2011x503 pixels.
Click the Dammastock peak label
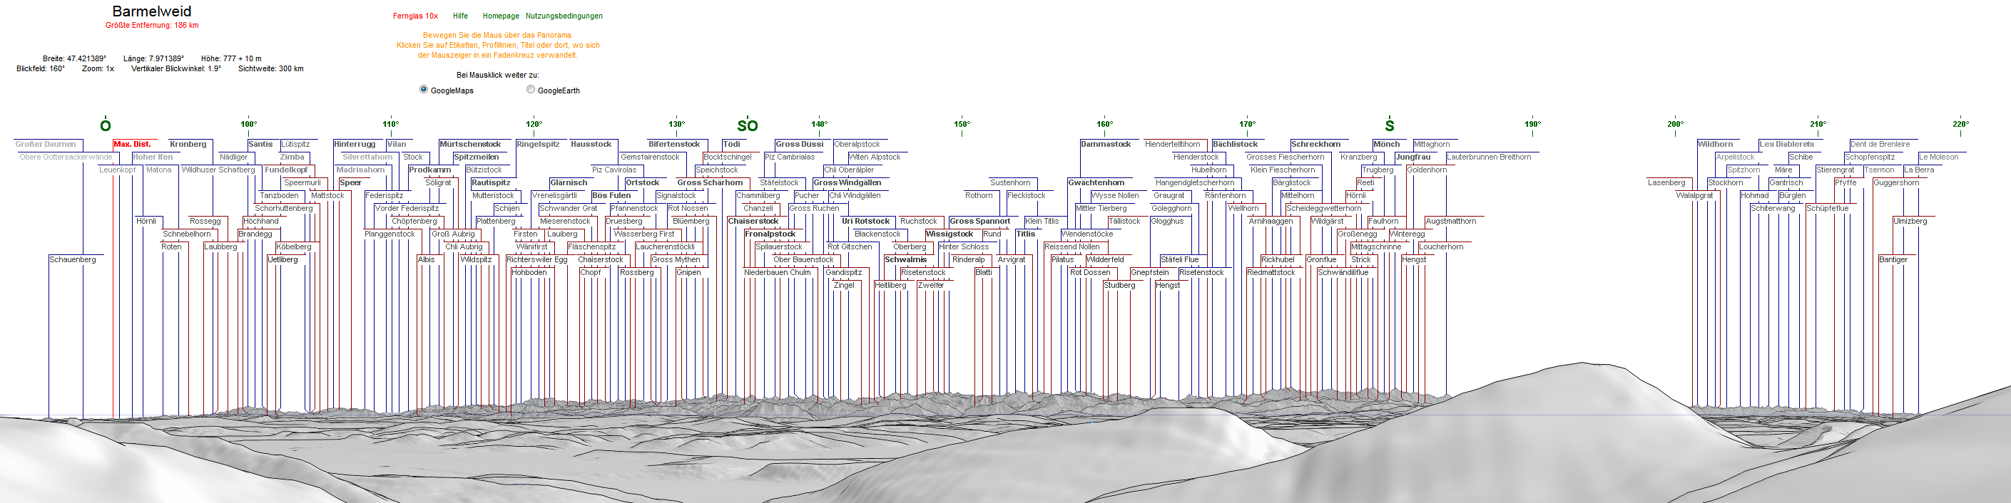pos(1106,144)
